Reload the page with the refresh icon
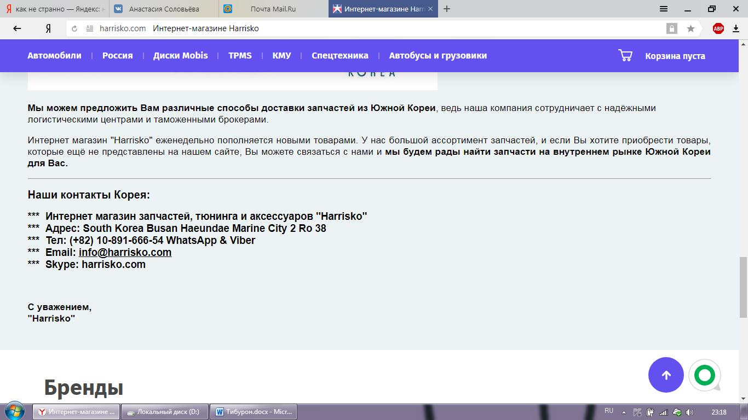The image size is (748, 420). tap(74, 28)
